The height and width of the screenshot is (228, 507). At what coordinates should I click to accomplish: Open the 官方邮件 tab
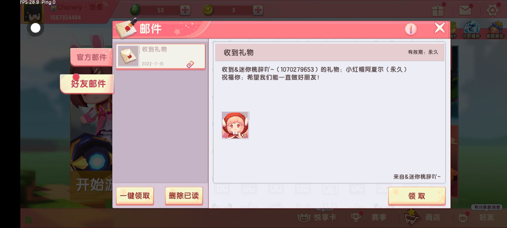(x=92, y=57)
